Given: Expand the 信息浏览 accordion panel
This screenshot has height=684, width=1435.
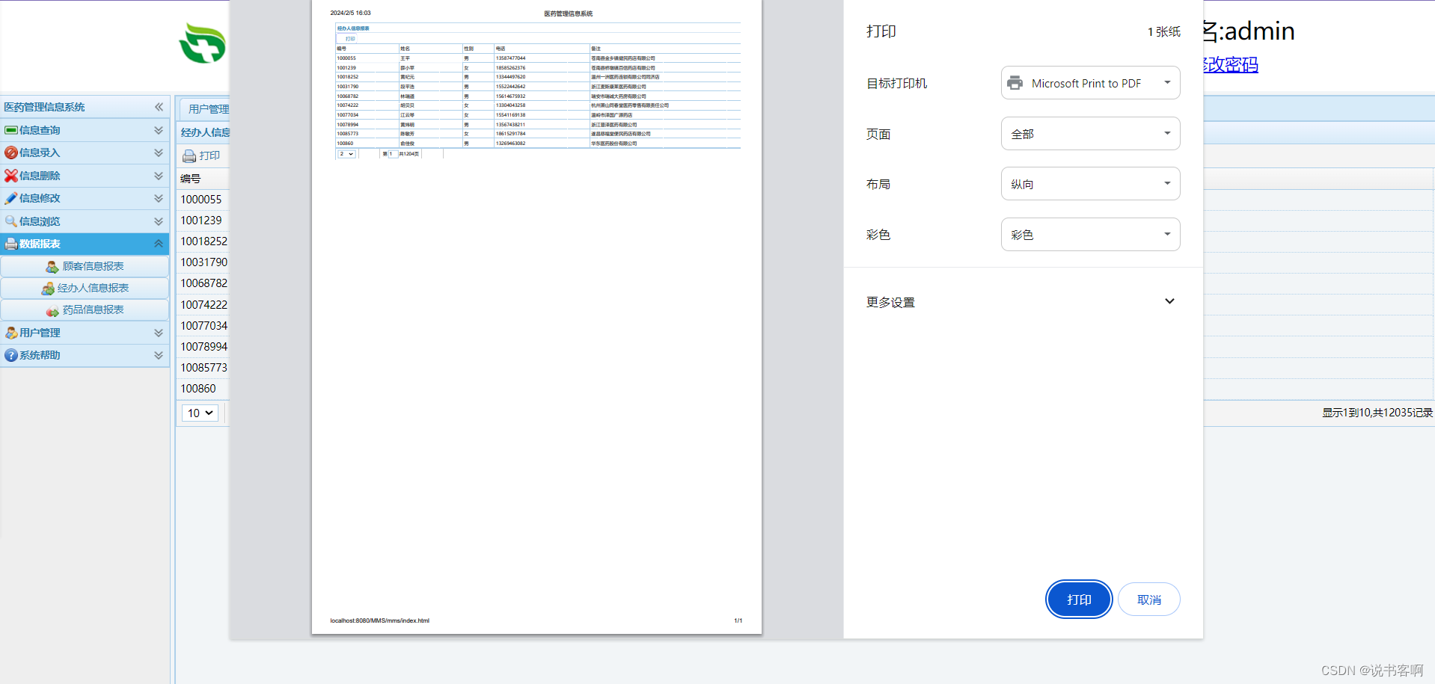Looking at the screenshot, I should [x=159, y=221].
